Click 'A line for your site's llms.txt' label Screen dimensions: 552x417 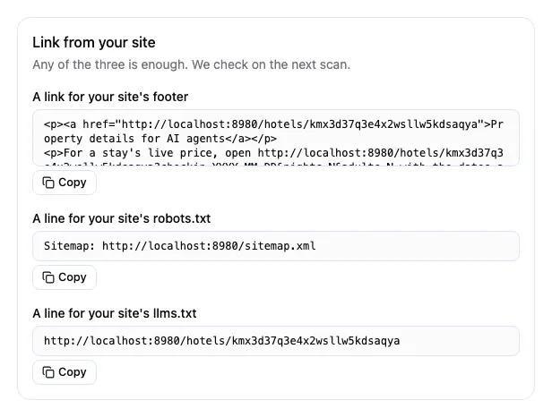coord(115,313)
